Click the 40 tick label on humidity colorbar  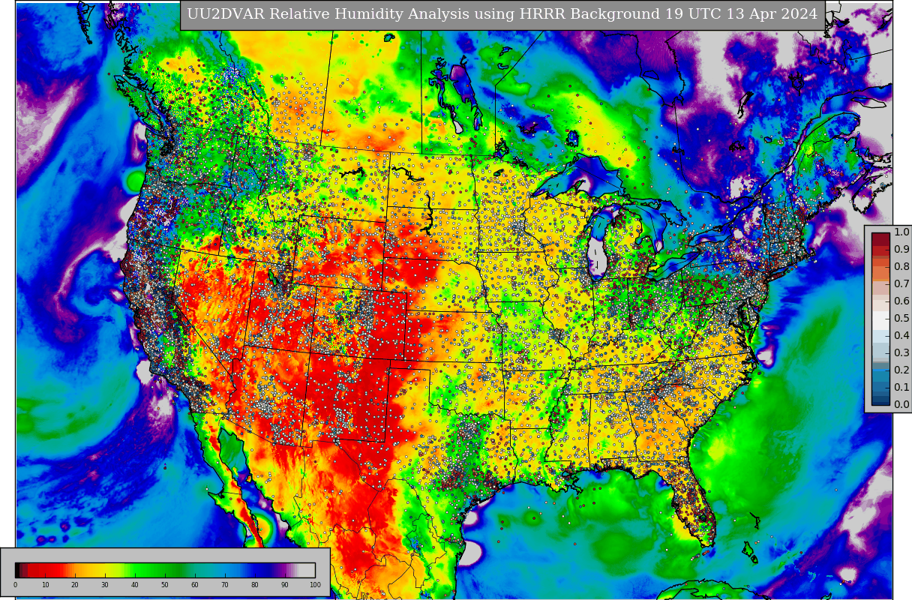(x=135, y=585)
